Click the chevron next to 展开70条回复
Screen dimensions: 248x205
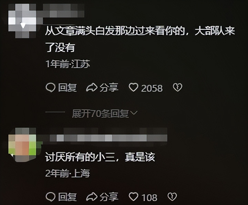coord(134,113)
